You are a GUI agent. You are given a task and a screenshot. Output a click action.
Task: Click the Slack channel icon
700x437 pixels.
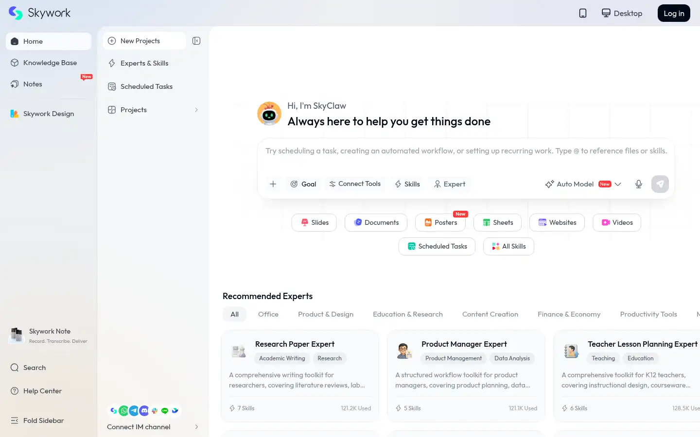(155, 411)
